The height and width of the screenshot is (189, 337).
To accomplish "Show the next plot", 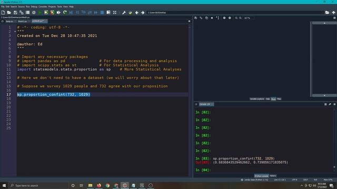I will [230, 18].
